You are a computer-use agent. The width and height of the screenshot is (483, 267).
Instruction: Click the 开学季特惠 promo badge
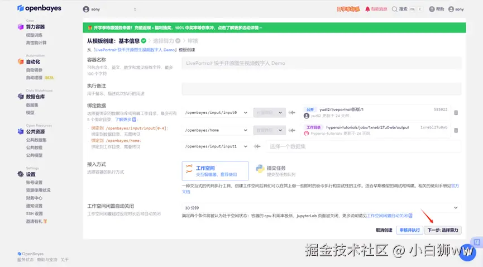point(348,9)
